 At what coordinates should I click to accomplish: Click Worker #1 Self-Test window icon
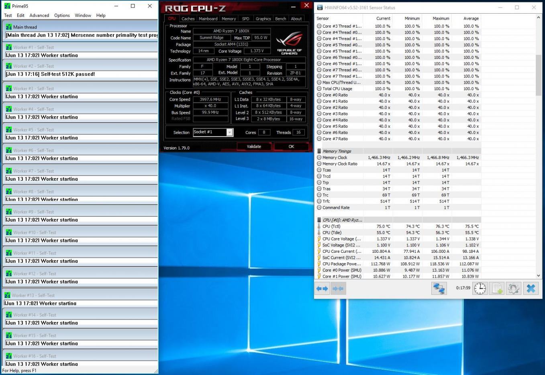(9, 47)
